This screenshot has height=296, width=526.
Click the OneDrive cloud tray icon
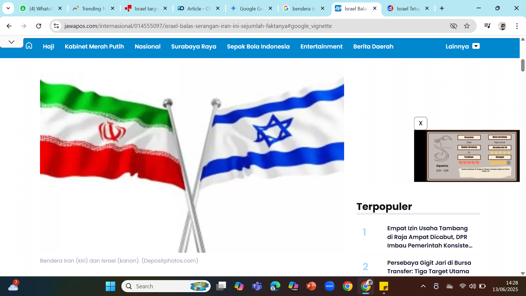tap(450, 286)
